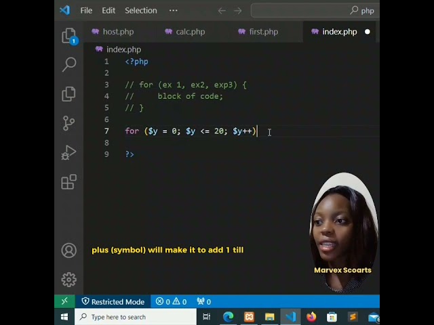Open the errors and warnings counter
Screen dimensions: 434x325
pos(171,301)
